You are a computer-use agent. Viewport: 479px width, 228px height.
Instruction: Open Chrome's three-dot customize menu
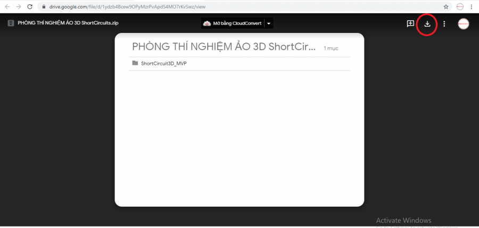(472, 7)
